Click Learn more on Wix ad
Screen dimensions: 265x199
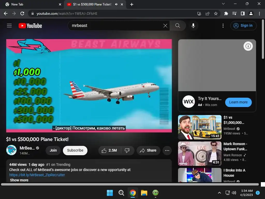(x=238, y=102)
